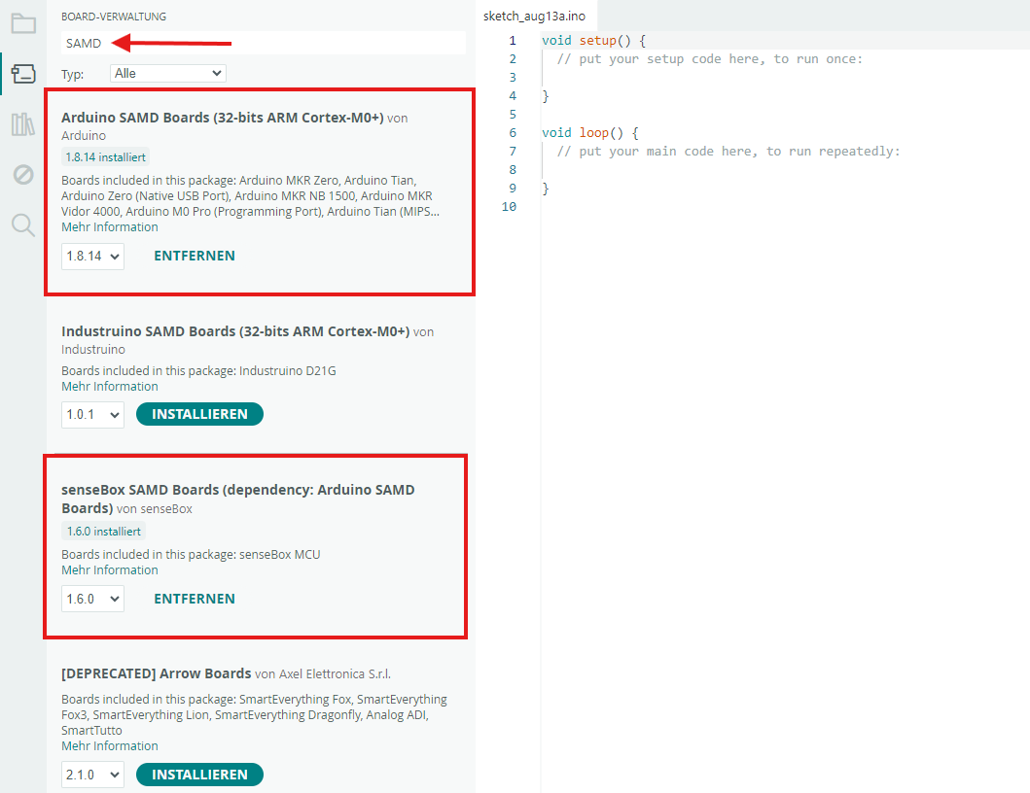Image resolution: width=1030 pixels, height=793 pixels.
Task: Click the board search field containing SAMD
Action: pyautogui.click(x=263, y=44)
